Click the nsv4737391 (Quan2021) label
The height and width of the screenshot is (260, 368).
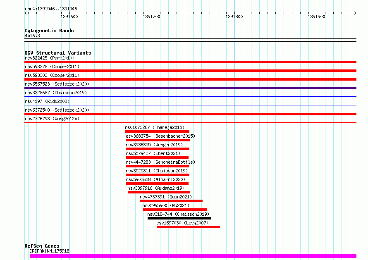pyautogui.click(x=166, y=197)
